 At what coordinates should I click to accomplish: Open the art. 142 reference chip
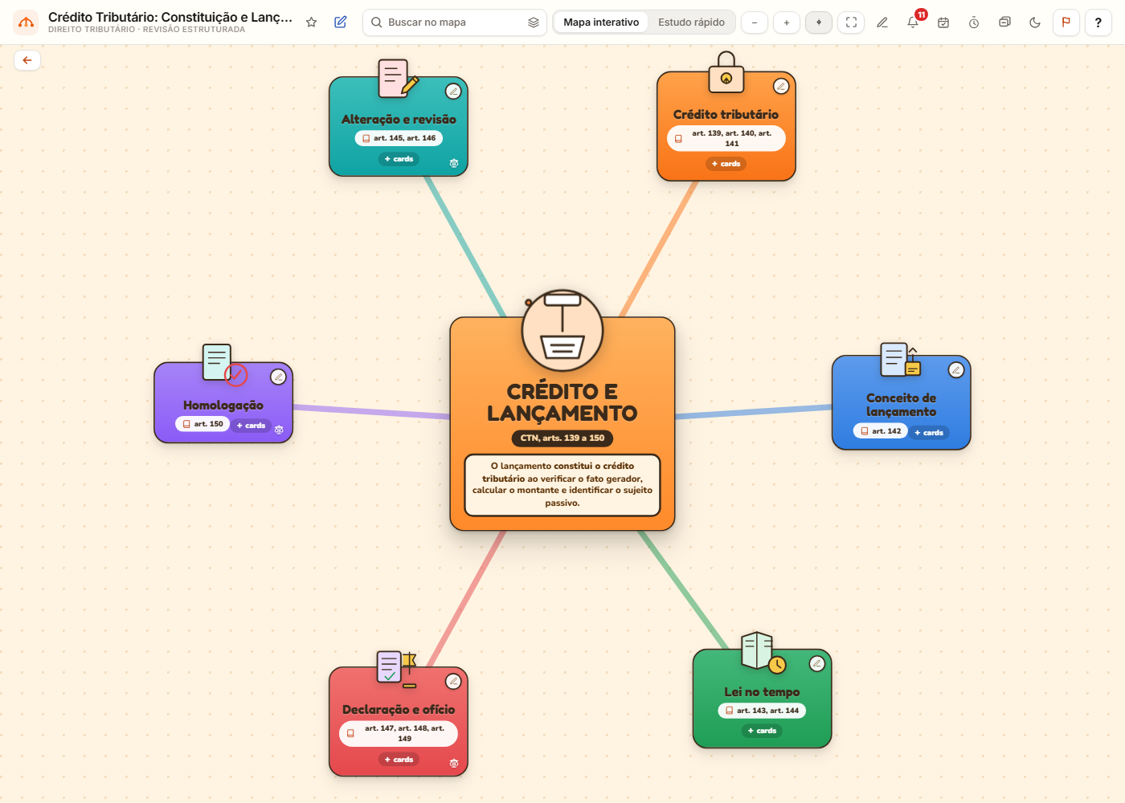pos(881,431)
